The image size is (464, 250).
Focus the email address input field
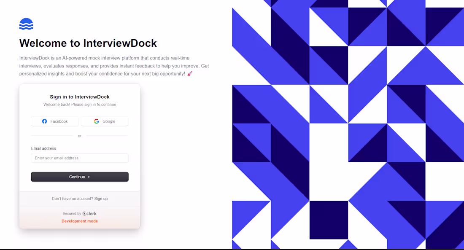point(80,158)
